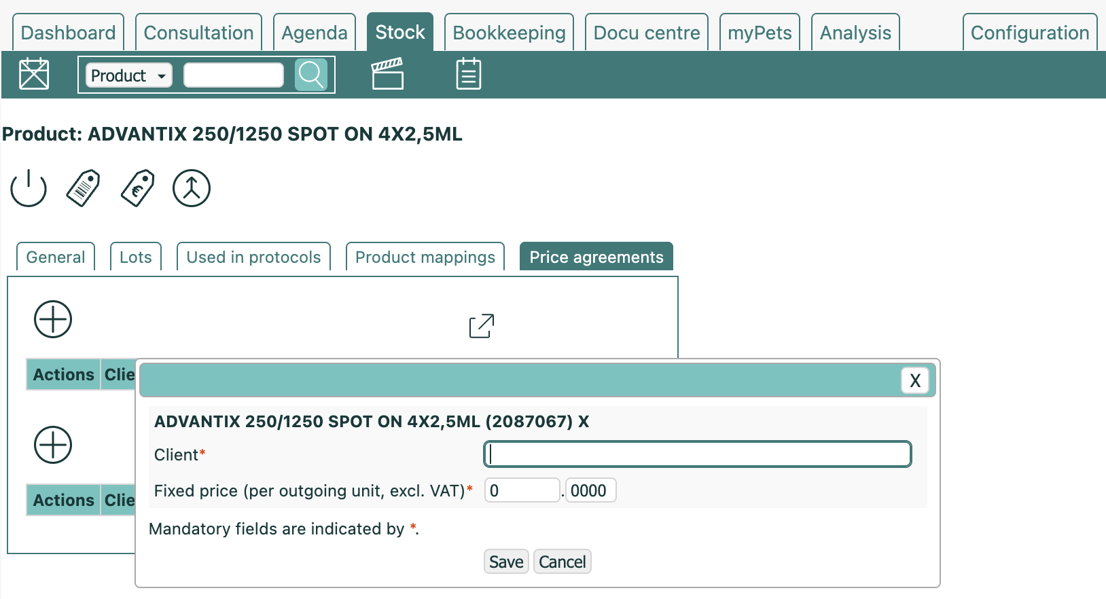Viewport: 1106px width, 599px height.
Task: Click the upper table Actions column header
Action: click(64, 374)
